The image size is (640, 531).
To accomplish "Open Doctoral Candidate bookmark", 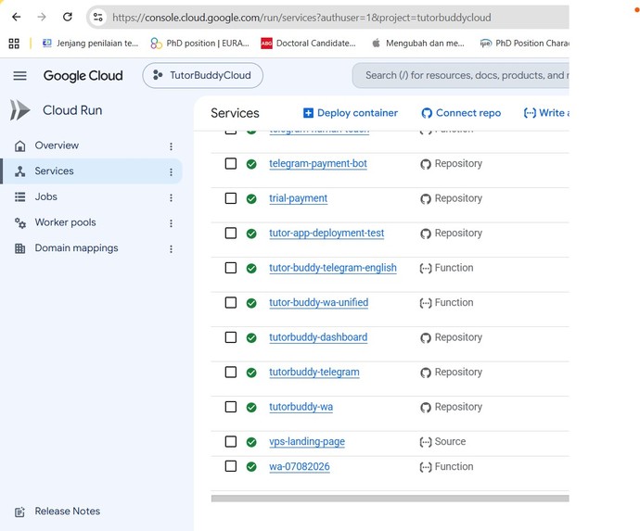I will tap(309, 44).
